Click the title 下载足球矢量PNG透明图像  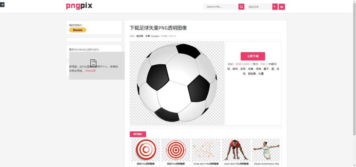(158, 28)
